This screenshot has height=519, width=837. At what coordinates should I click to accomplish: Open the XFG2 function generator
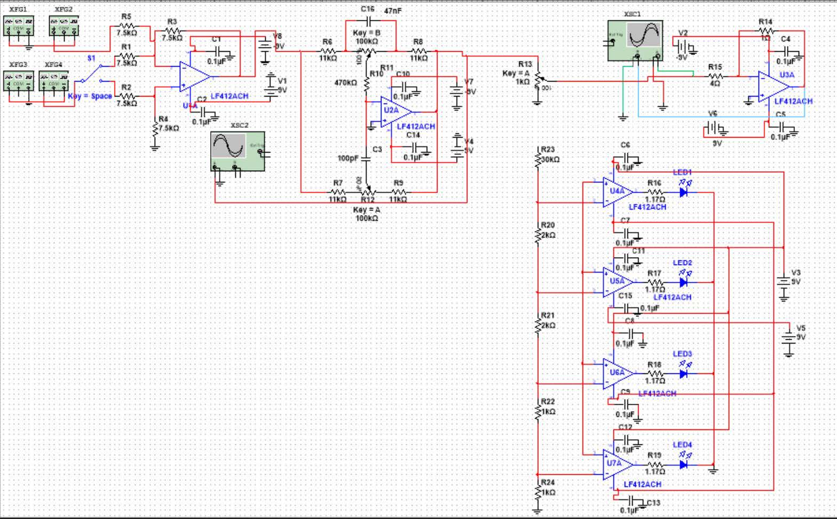(x=64, y=25)
